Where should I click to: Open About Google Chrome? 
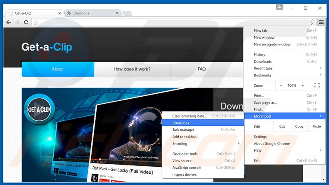click(x=285, y=143)
